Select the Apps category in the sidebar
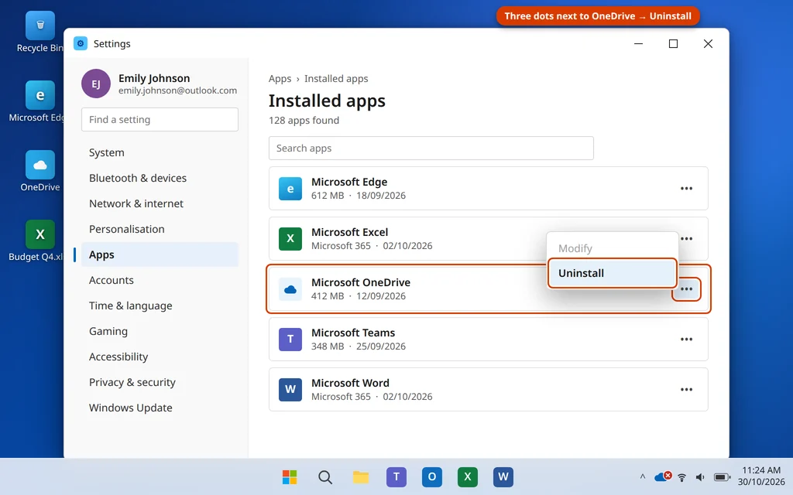793x495 pixels. point(160,254)
